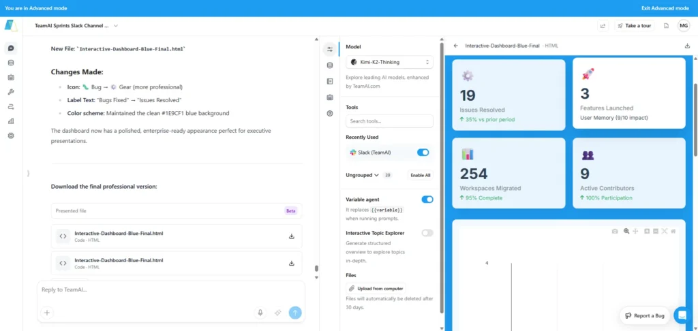Open the Kimi-K2-Thinking model dropdown

(x=389, y=62)
